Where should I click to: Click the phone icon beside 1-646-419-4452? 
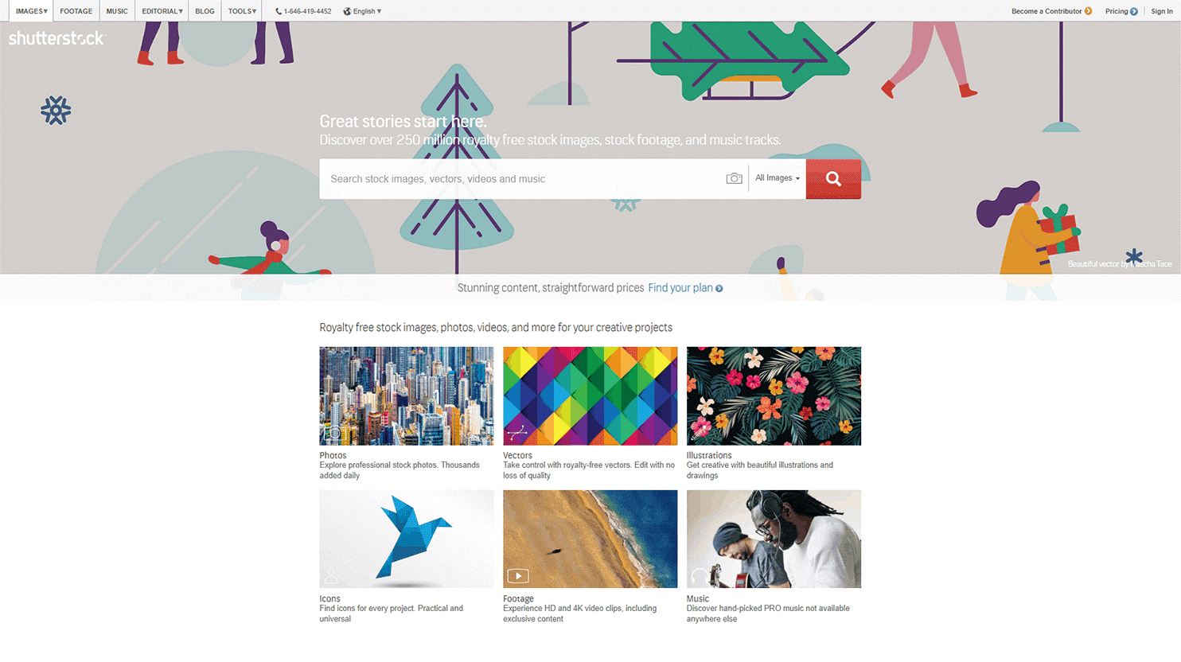point(279,11)
